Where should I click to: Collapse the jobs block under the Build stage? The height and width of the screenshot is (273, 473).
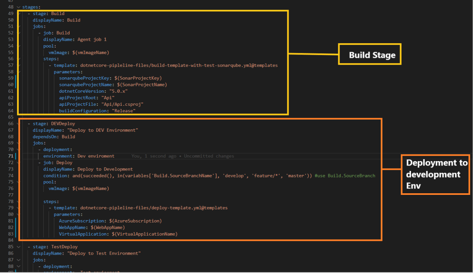click(x=18, y=26)
